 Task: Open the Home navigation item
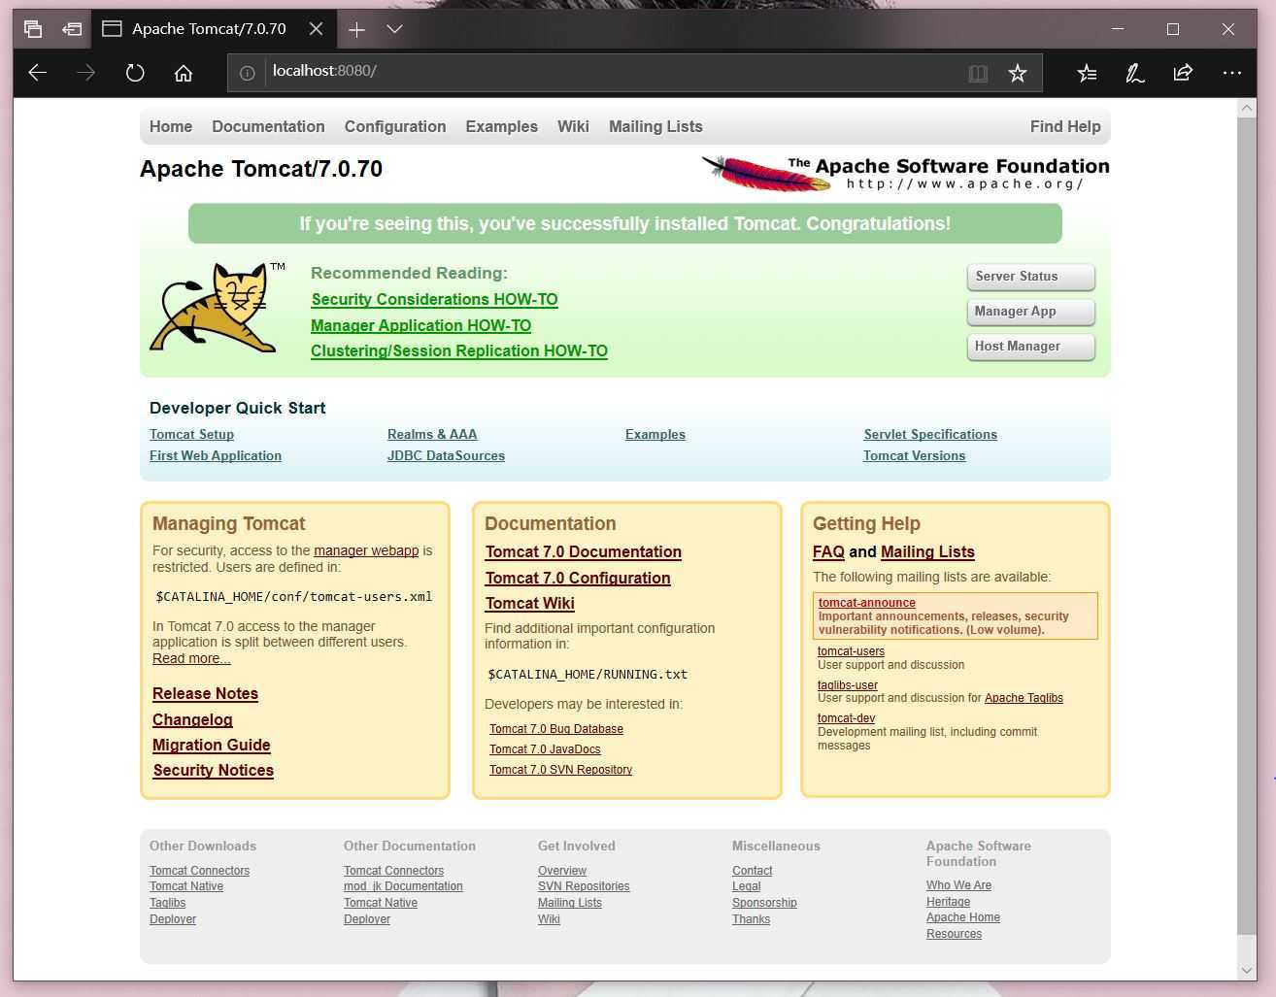171,127
